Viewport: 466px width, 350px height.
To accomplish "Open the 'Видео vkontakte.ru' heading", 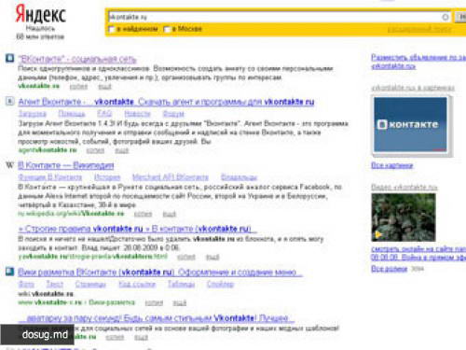I will pyautogui.click(x=404, y=188).
